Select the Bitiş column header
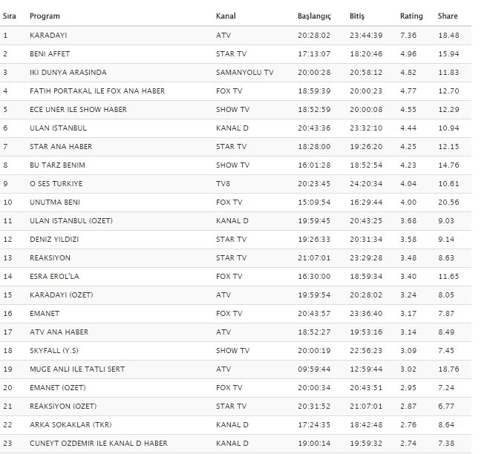490x454 pixels. tap(357, 16)
